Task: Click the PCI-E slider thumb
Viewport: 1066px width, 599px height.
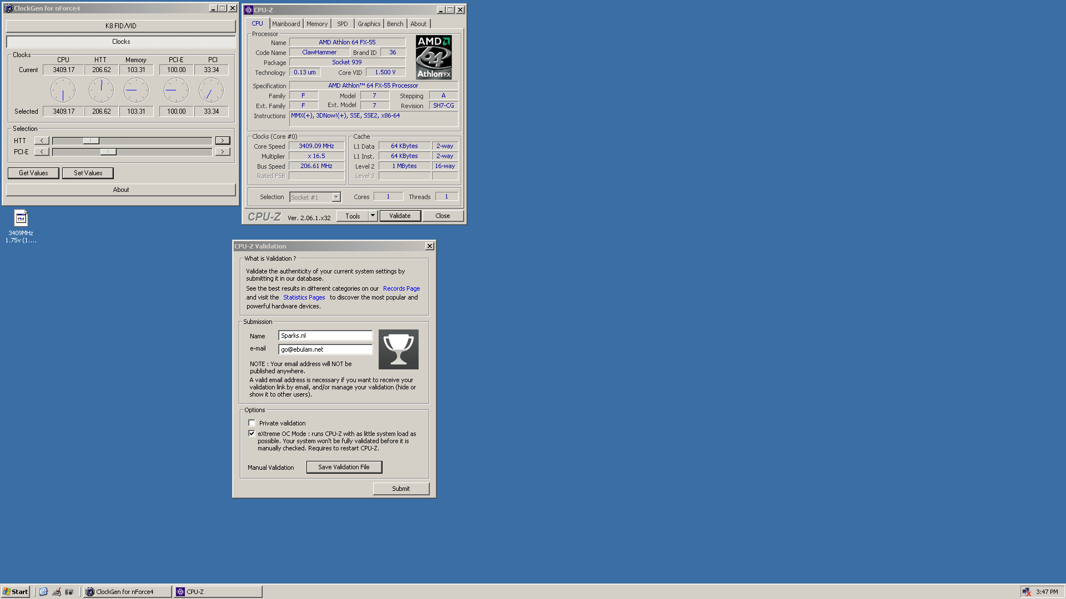Action: (108, 152)
